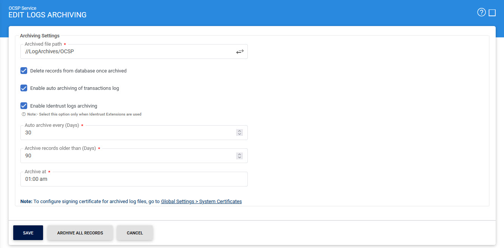Click the Archived file path text field

[x=127, y=52]
